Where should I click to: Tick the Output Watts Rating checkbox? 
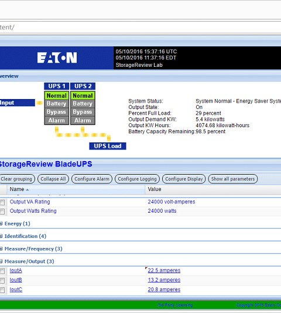[2, 212]
